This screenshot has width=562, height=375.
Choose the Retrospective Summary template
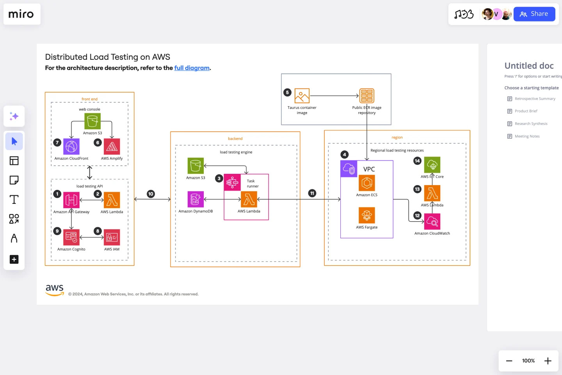pos(535,98)
